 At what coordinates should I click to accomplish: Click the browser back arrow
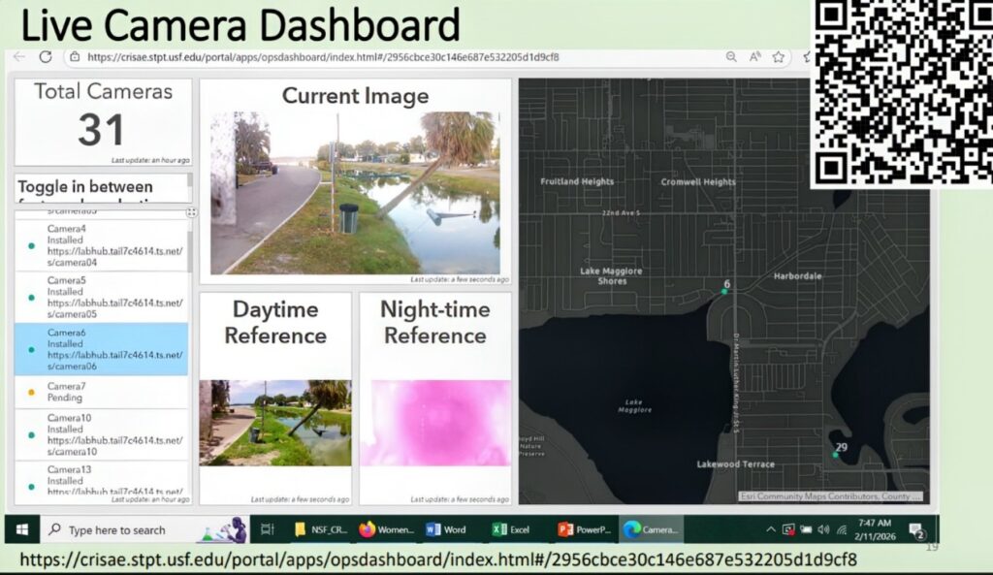click(x=19, y=57)
